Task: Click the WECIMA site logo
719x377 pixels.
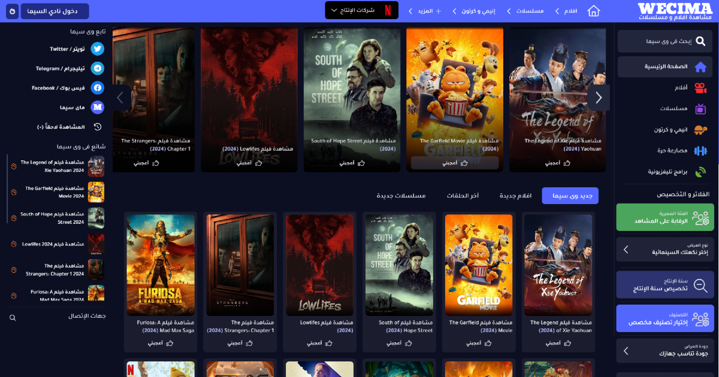Action: coord(676,11)
